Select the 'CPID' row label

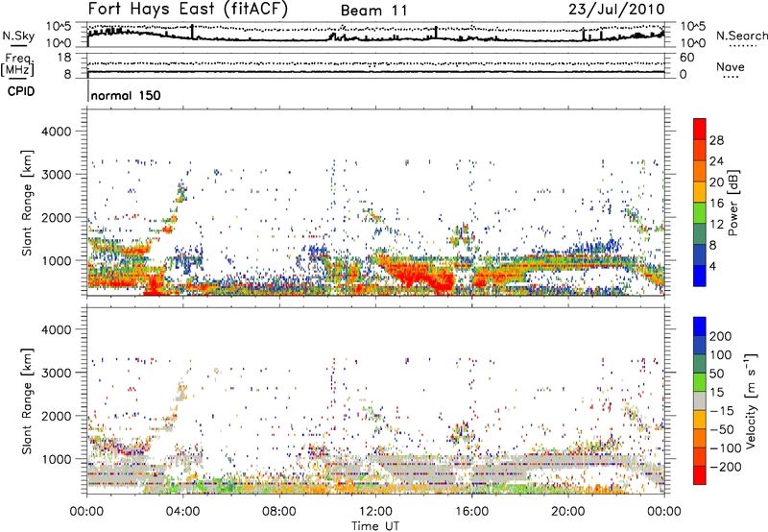21,91
